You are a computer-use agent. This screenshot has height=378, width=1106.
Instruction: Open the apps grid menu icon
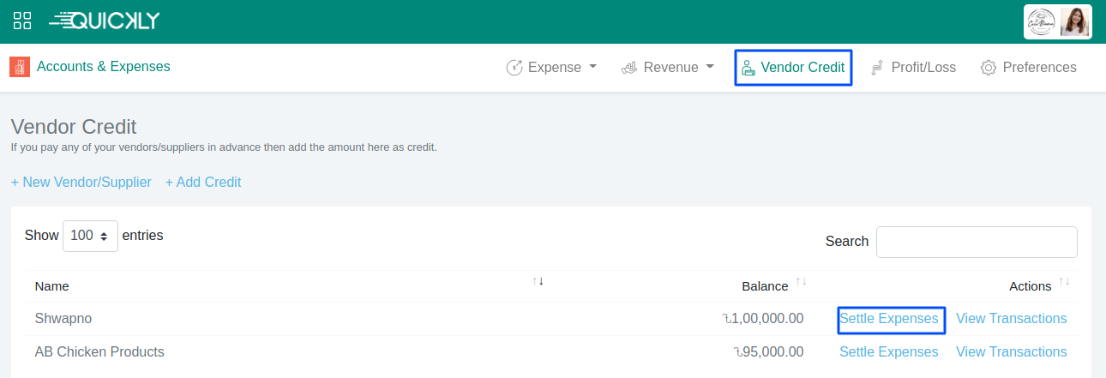(x=22, y=21)
